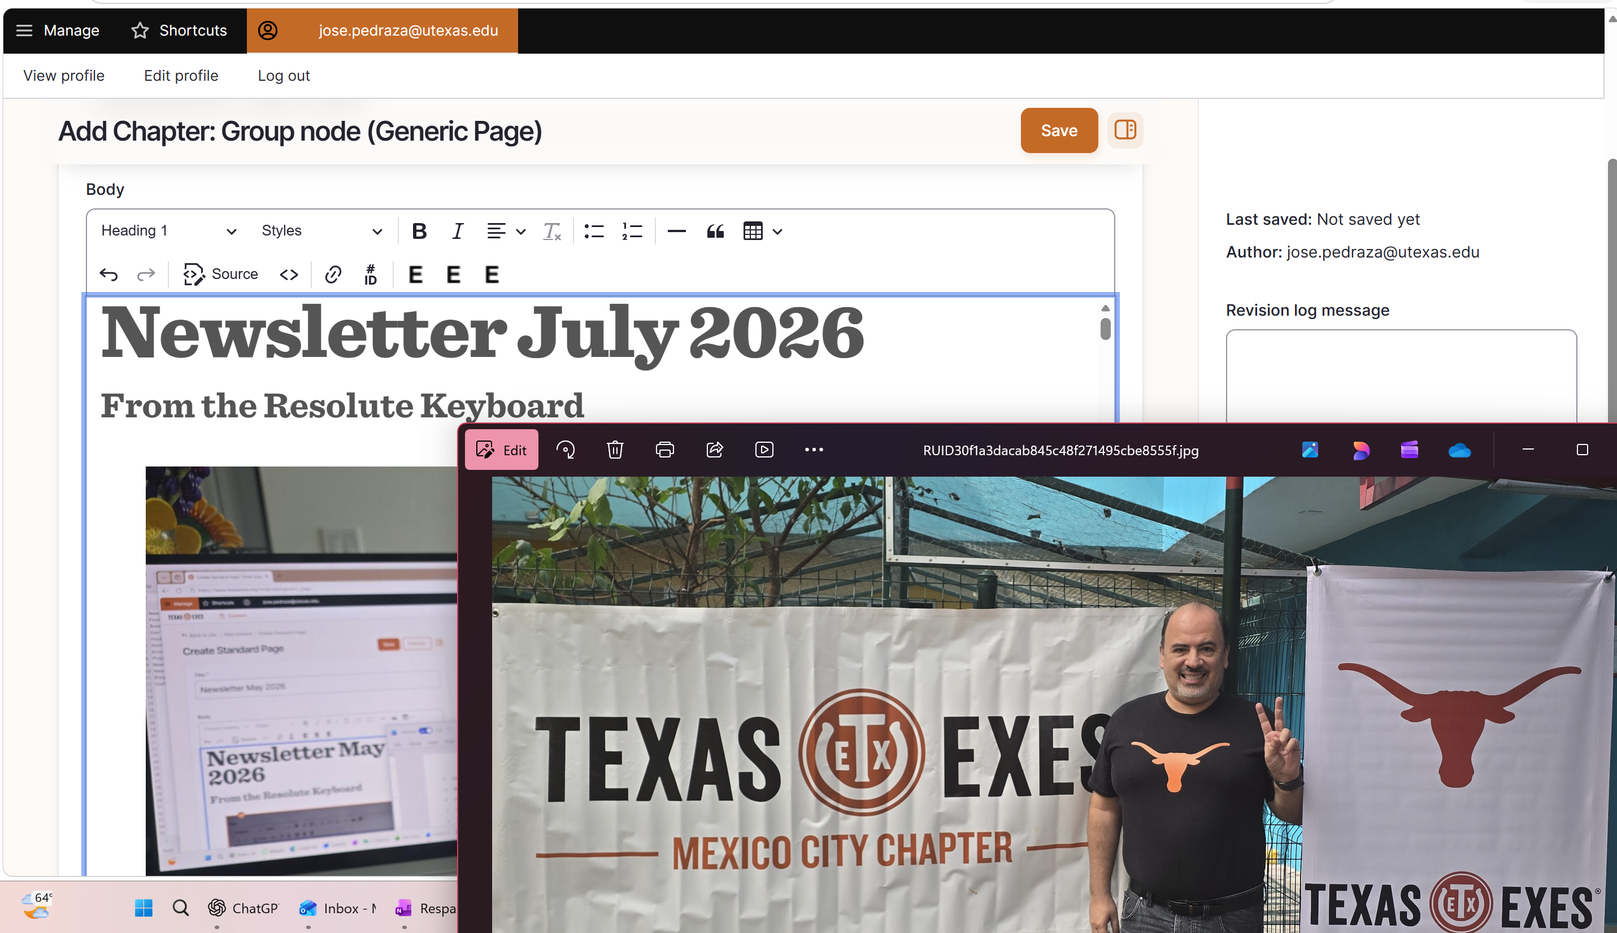Open the blue Photos app icon in the Photos title bar
The width and height of the screenshot is (1617, 933).
coord(1310,450)
